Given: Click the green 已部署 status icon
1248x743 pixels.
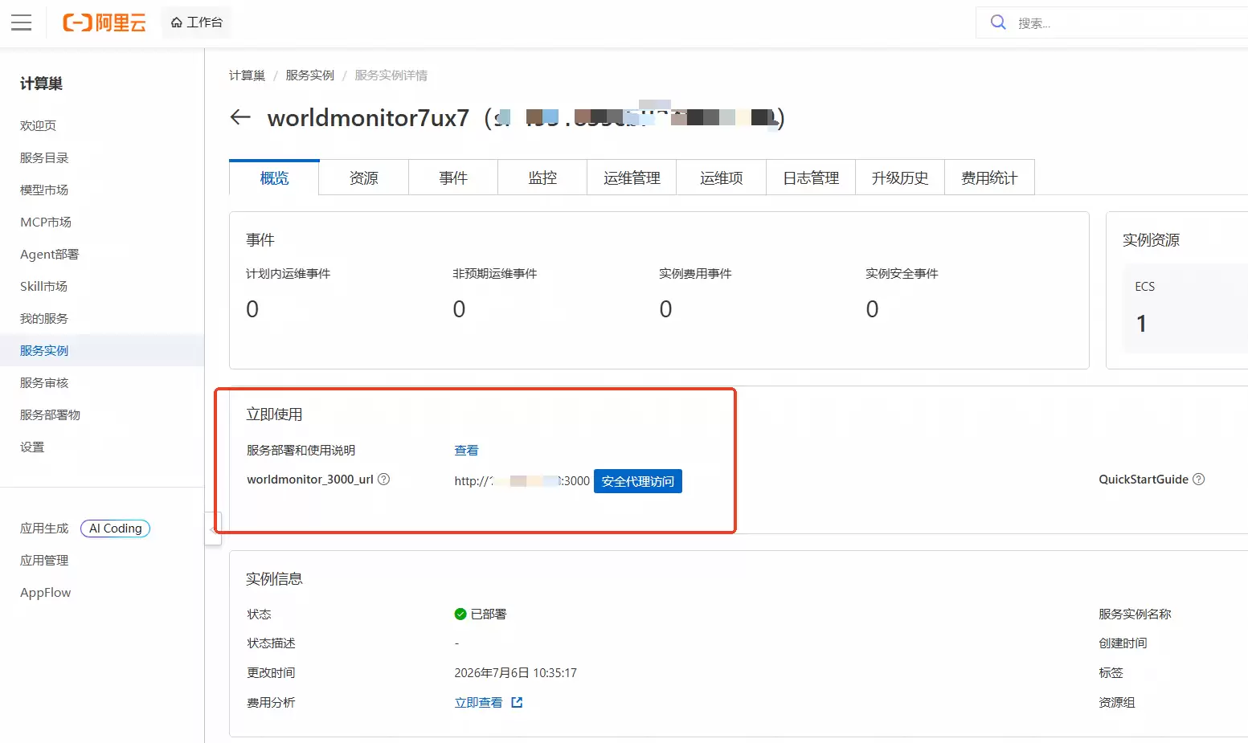Looking at the screenshot, I should (x=460, y=614).
